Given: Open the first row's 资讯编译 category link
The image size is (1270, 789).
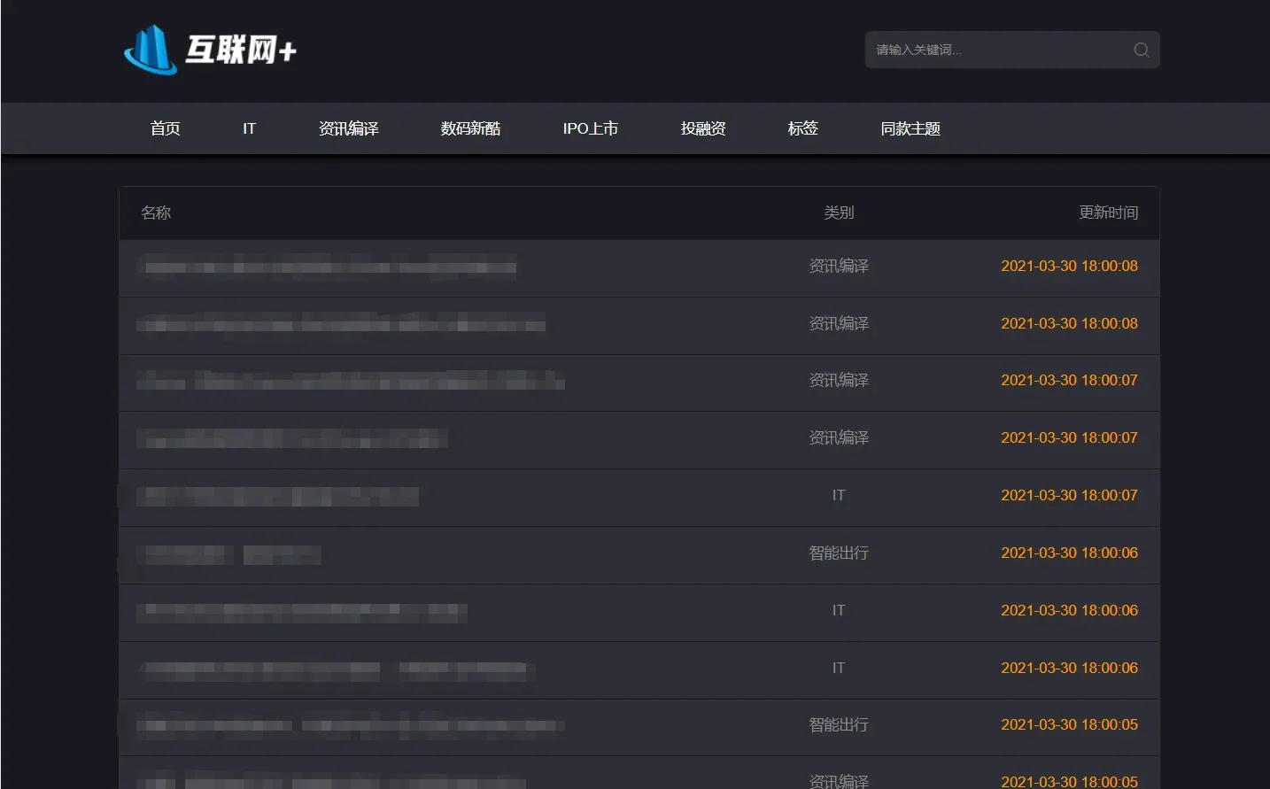Looking at the screenshot, I should coord(838,266).
